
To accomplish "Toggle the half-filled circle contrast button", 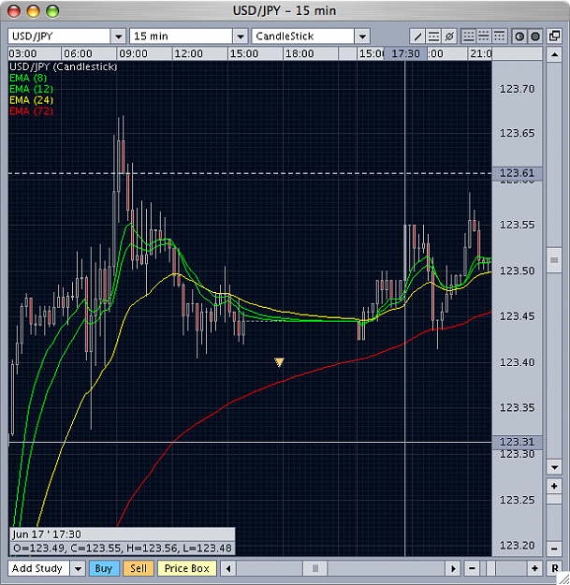I will [x=519, y=37].
